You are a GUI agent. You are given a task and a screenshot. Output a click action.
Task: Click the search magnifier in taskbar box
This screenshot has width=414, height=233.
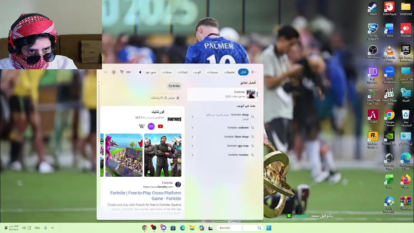point(259,228)
